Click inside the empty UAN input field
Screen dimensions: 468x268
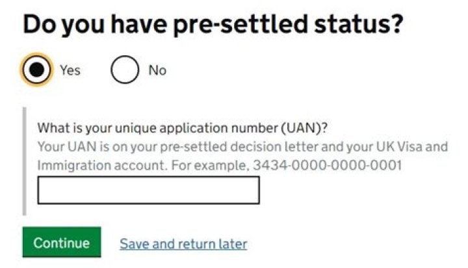pyautogui.click(x=148, y=190)
